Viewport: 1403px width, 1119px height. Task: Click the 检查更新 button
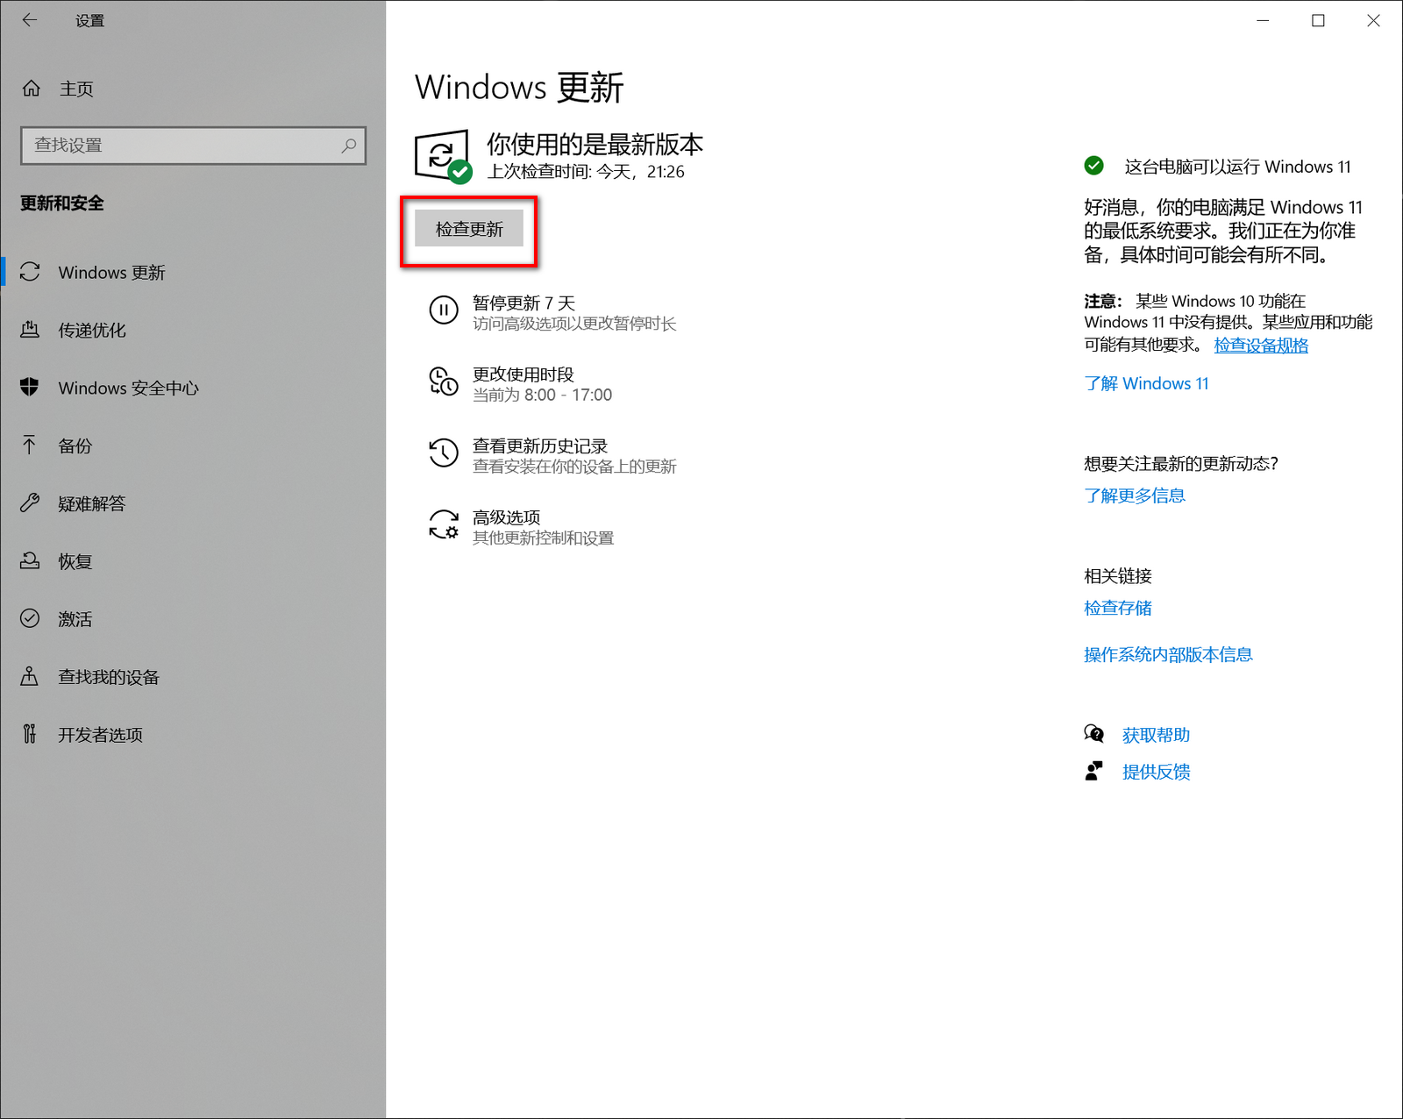tap(469, 229)
